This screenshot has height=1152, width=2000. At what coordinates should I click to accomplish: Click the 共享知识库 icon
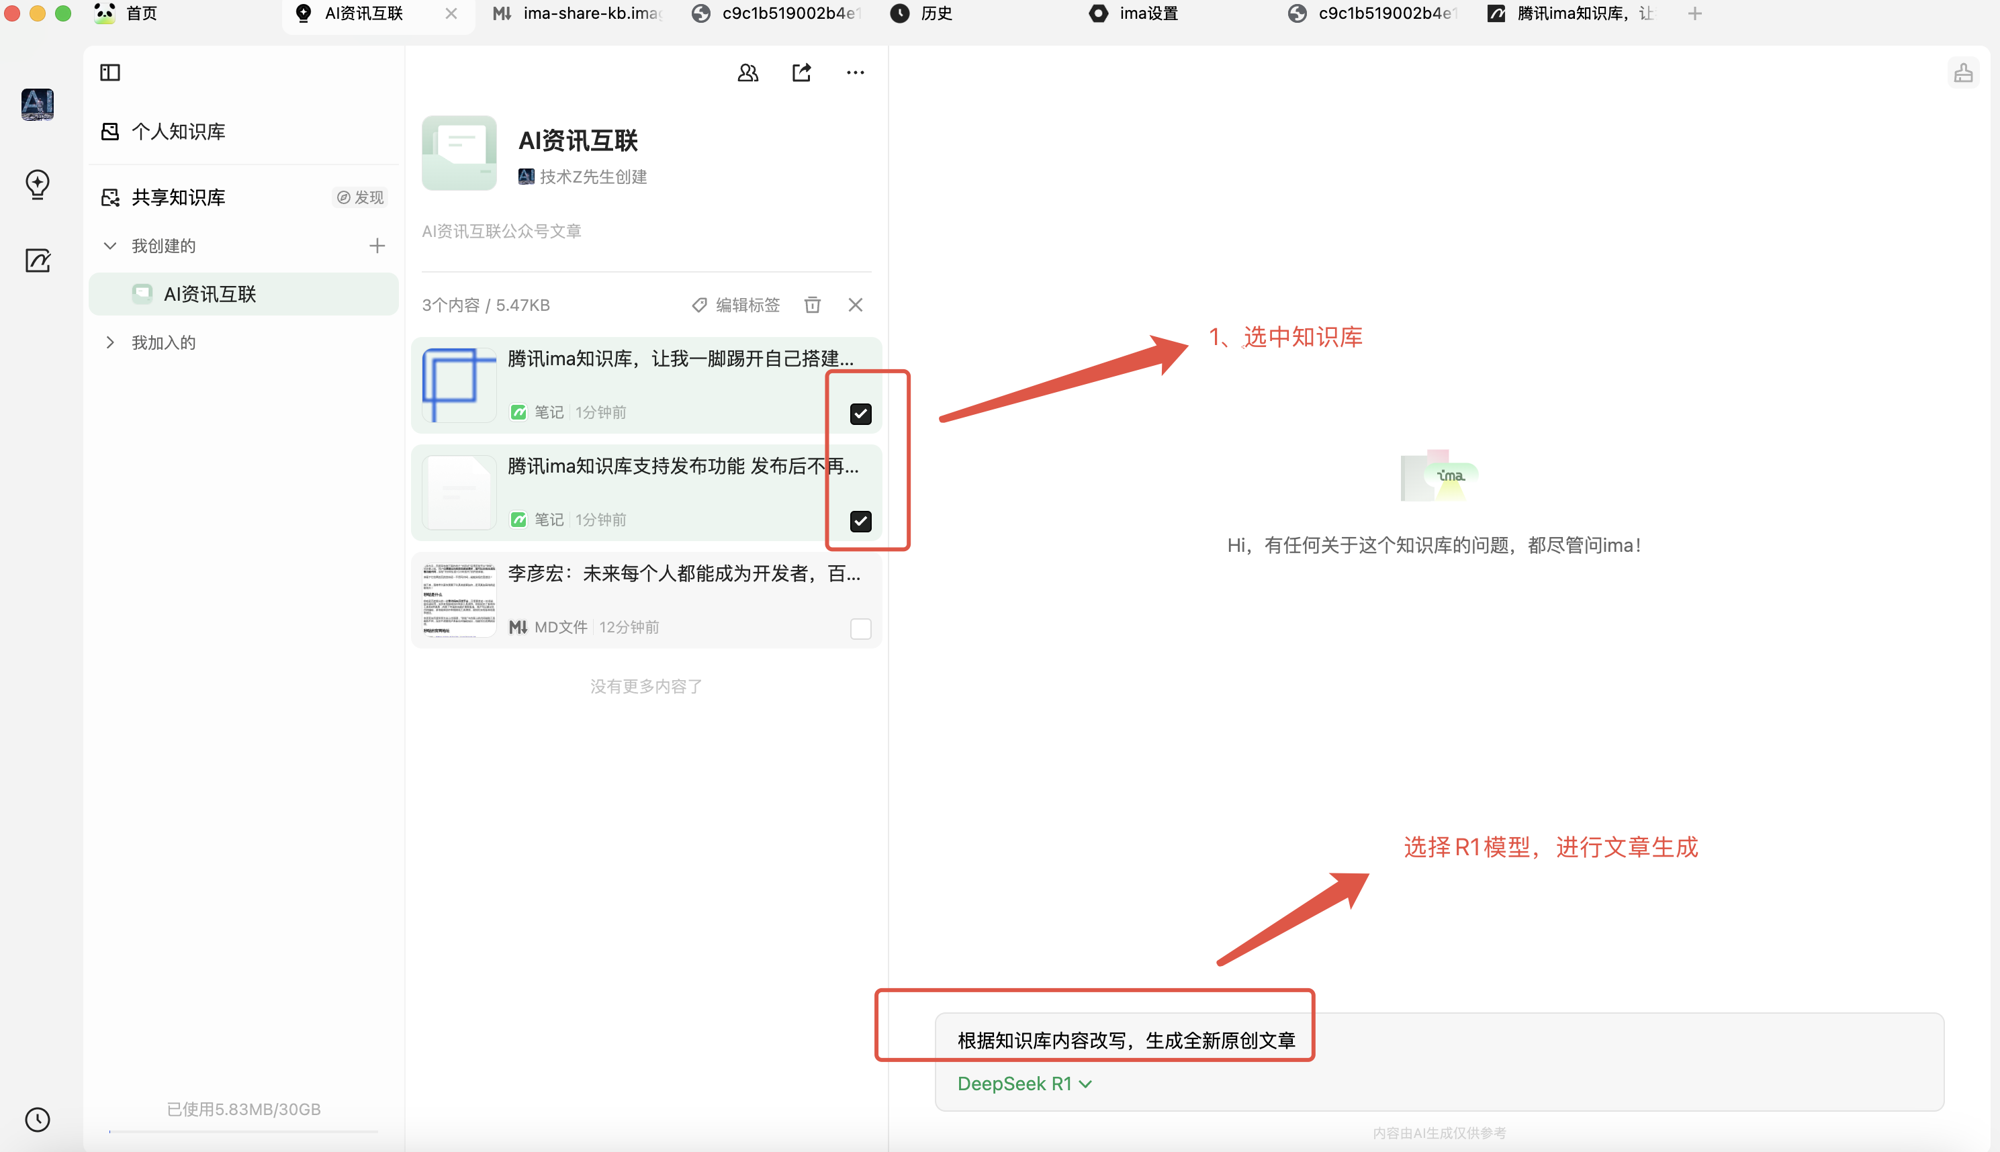point(110,197)
